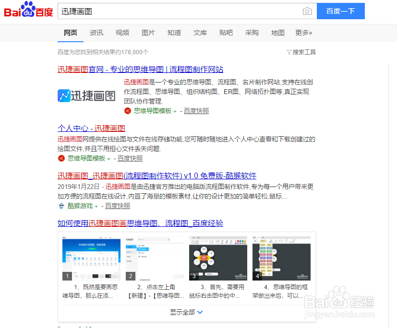Expand the 更多 navigation menu
Screen dimensions: 397x328
(304, 33)
